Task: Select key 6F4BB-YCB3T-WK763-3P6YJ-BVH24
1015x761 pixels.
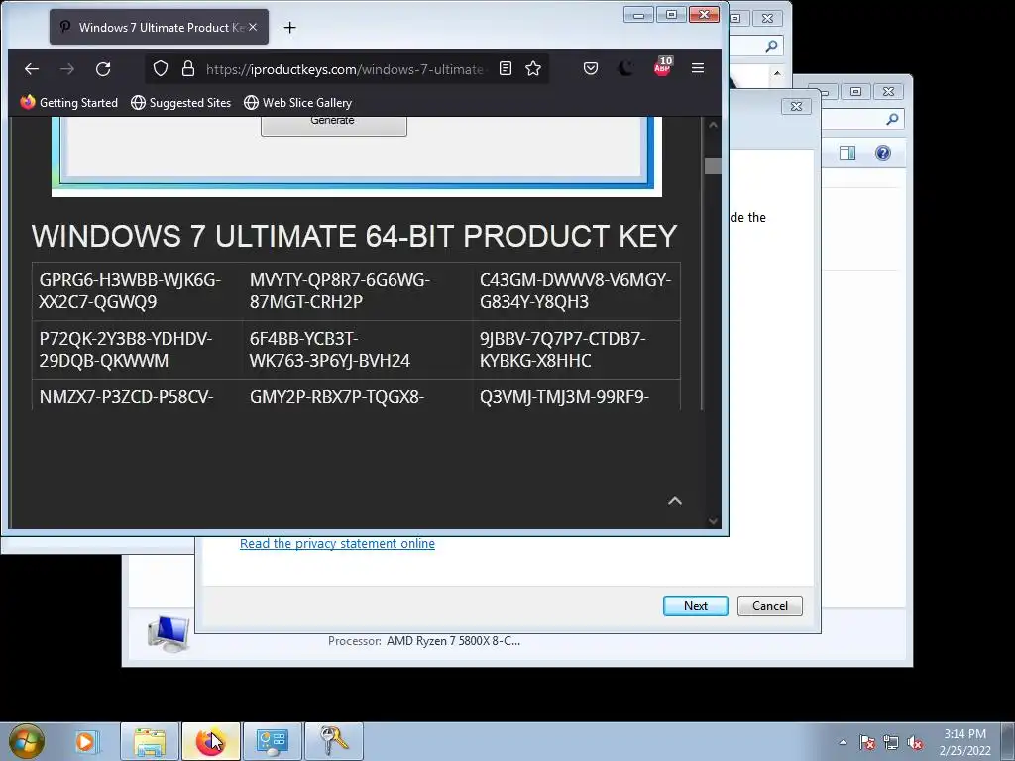Action: click(x=329, y=350)
